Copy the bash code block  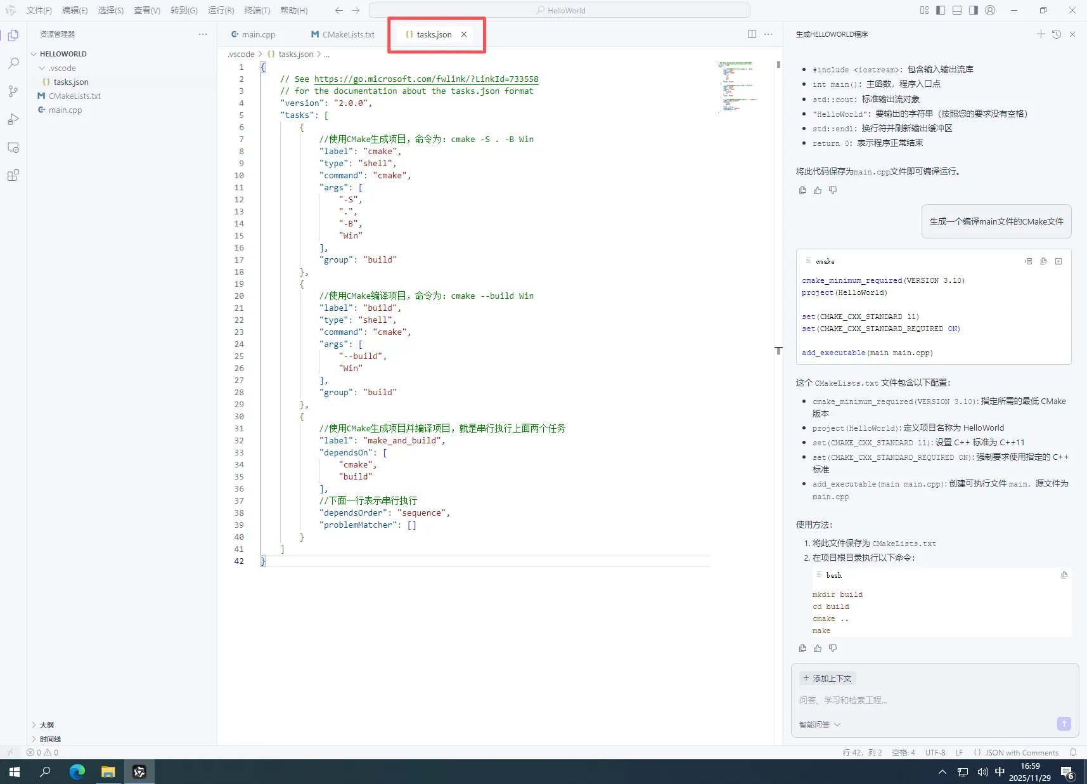click(x=1064, y=575)
